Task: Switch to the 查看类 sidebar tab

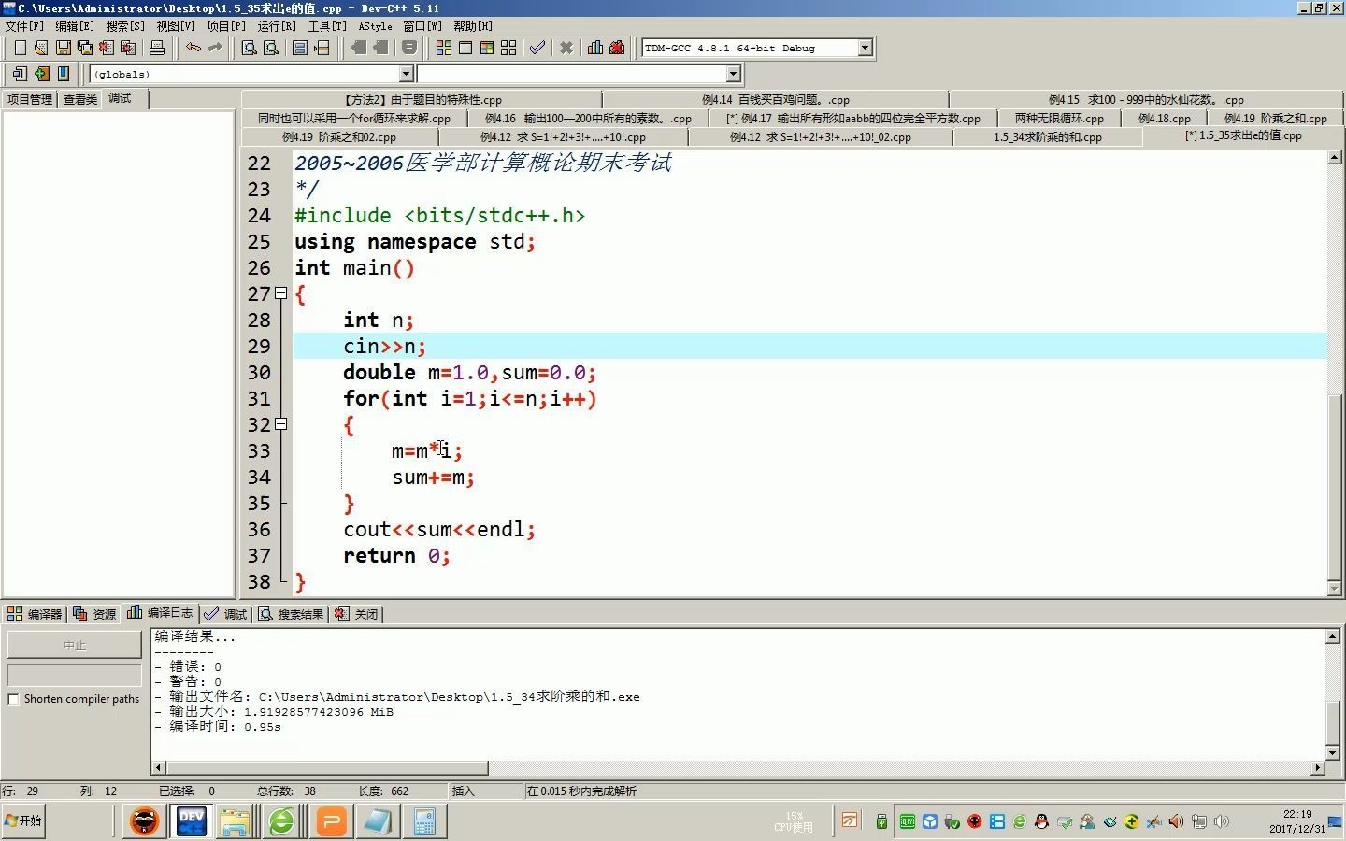Action: pos(80,99)
